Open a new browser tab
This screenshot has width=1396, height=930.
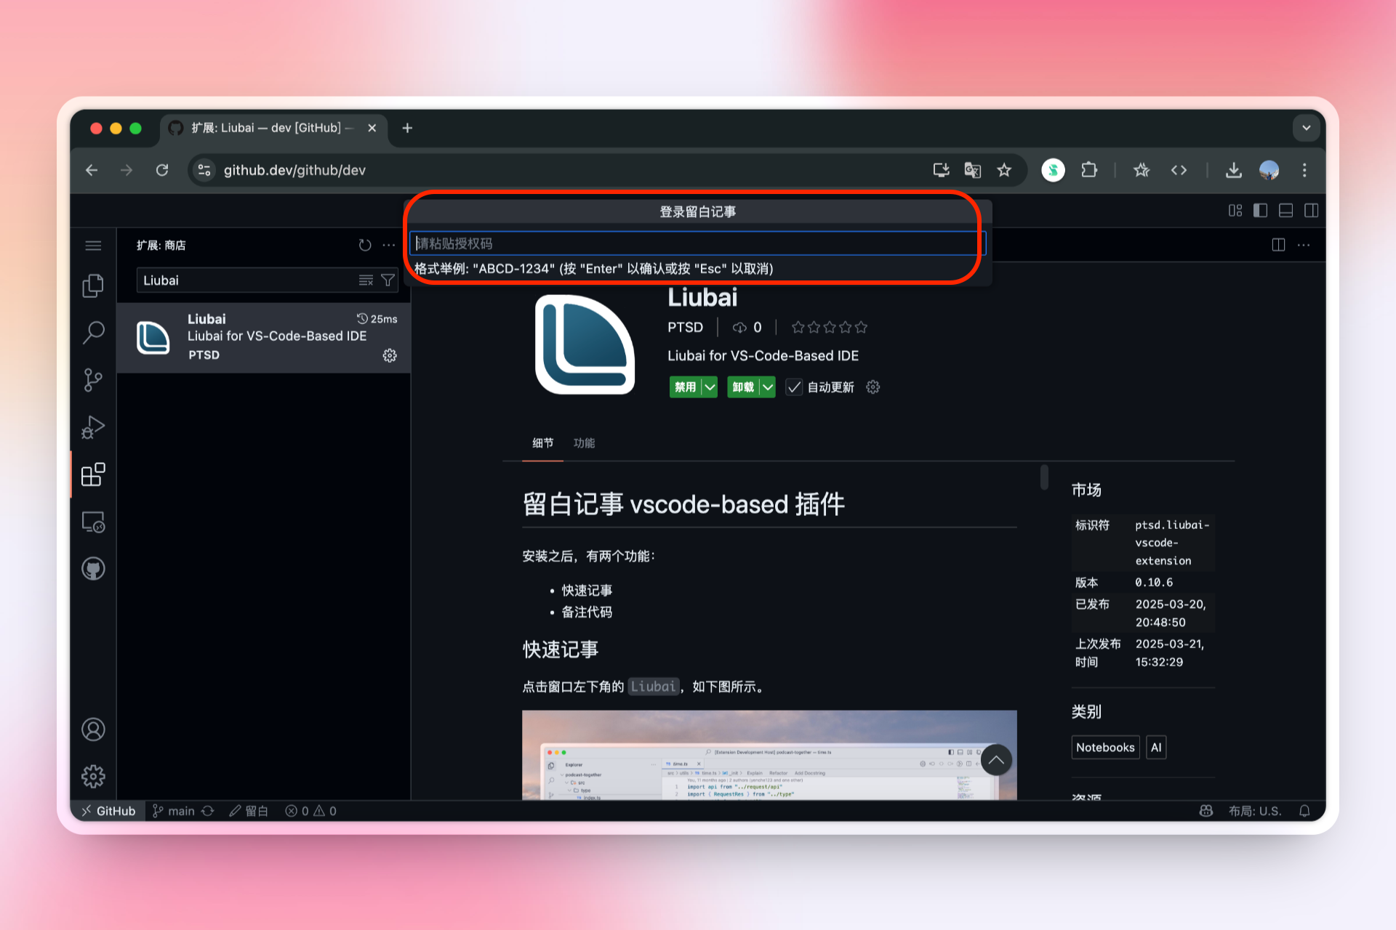pos(407,128)
